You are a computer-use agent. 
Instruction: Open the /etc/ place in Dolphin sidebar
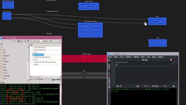(5, 53)
